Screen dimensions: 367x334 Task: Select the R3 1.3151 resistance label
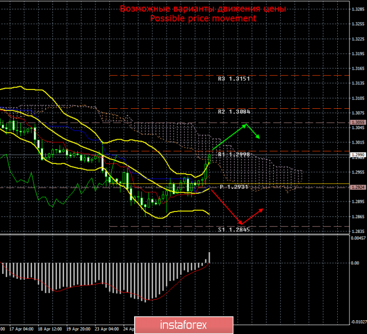tap(234, 79)
